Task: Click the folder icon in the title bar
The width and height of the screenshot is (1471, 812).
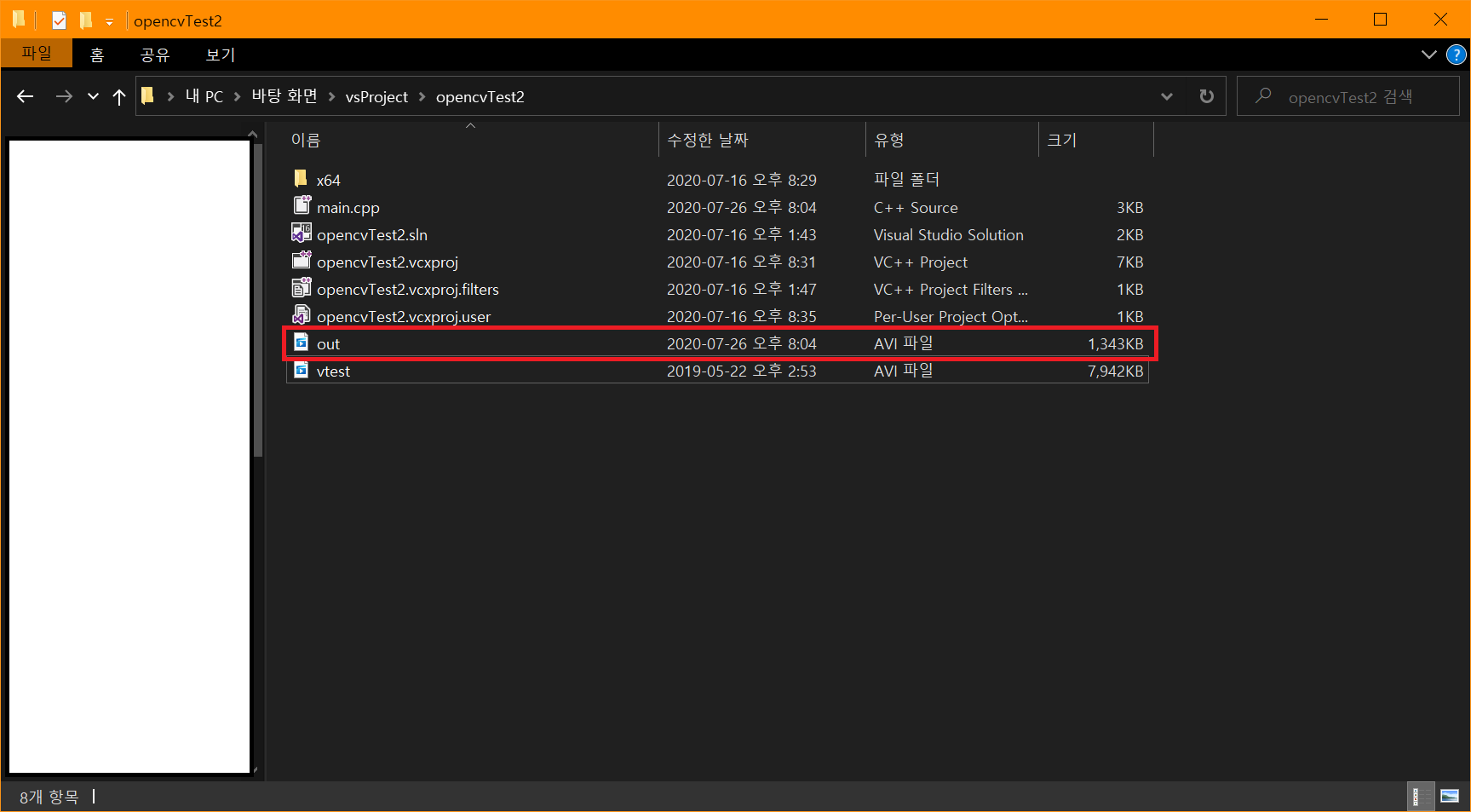Action: pos(18,20)
